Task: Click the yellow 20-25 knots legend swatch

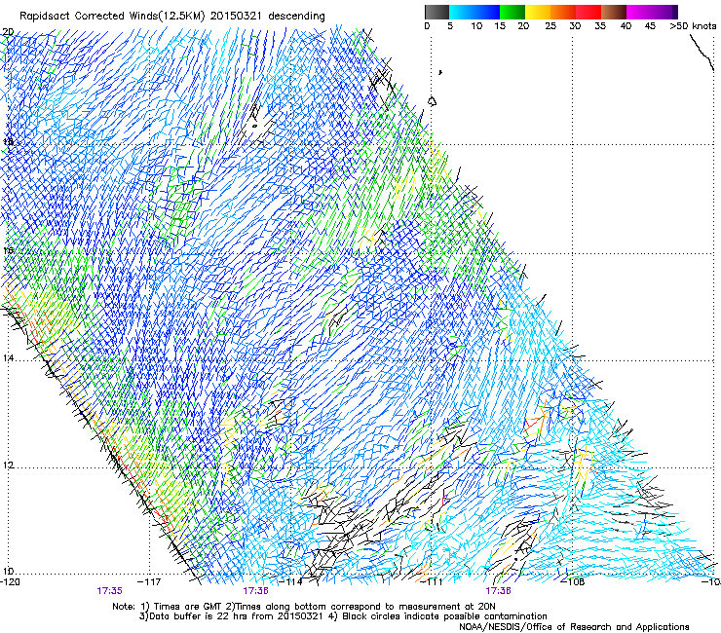Action: (x=538, y=12)
